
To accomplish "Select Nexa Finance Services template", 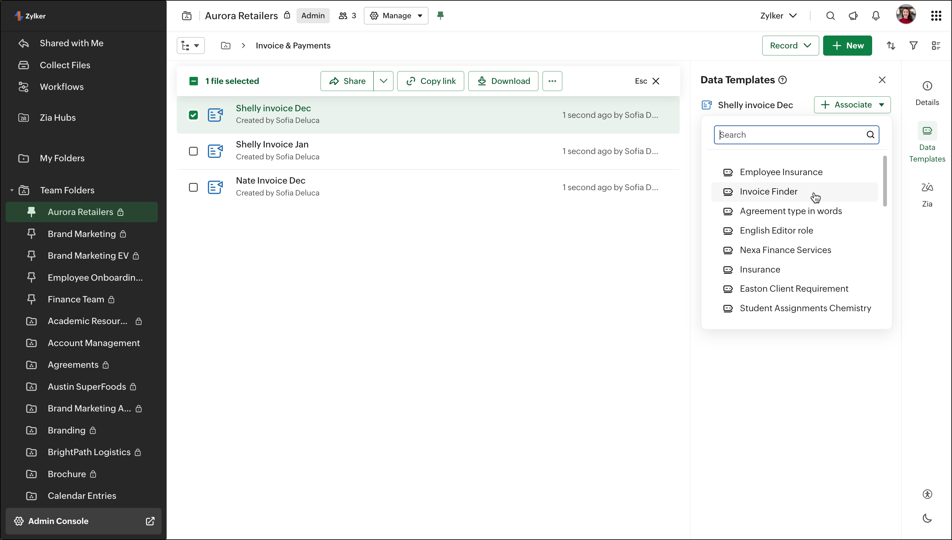I will (x=785, y=250).
